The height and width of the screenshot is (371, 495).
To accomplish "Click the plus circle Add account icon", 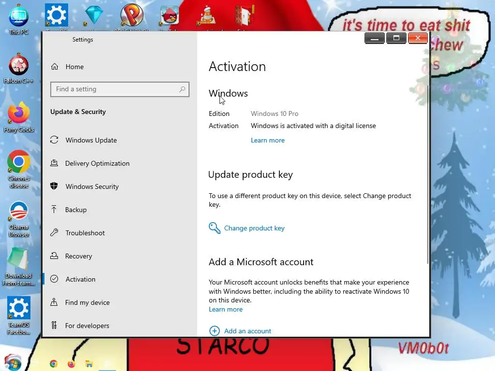I will 214,331.
